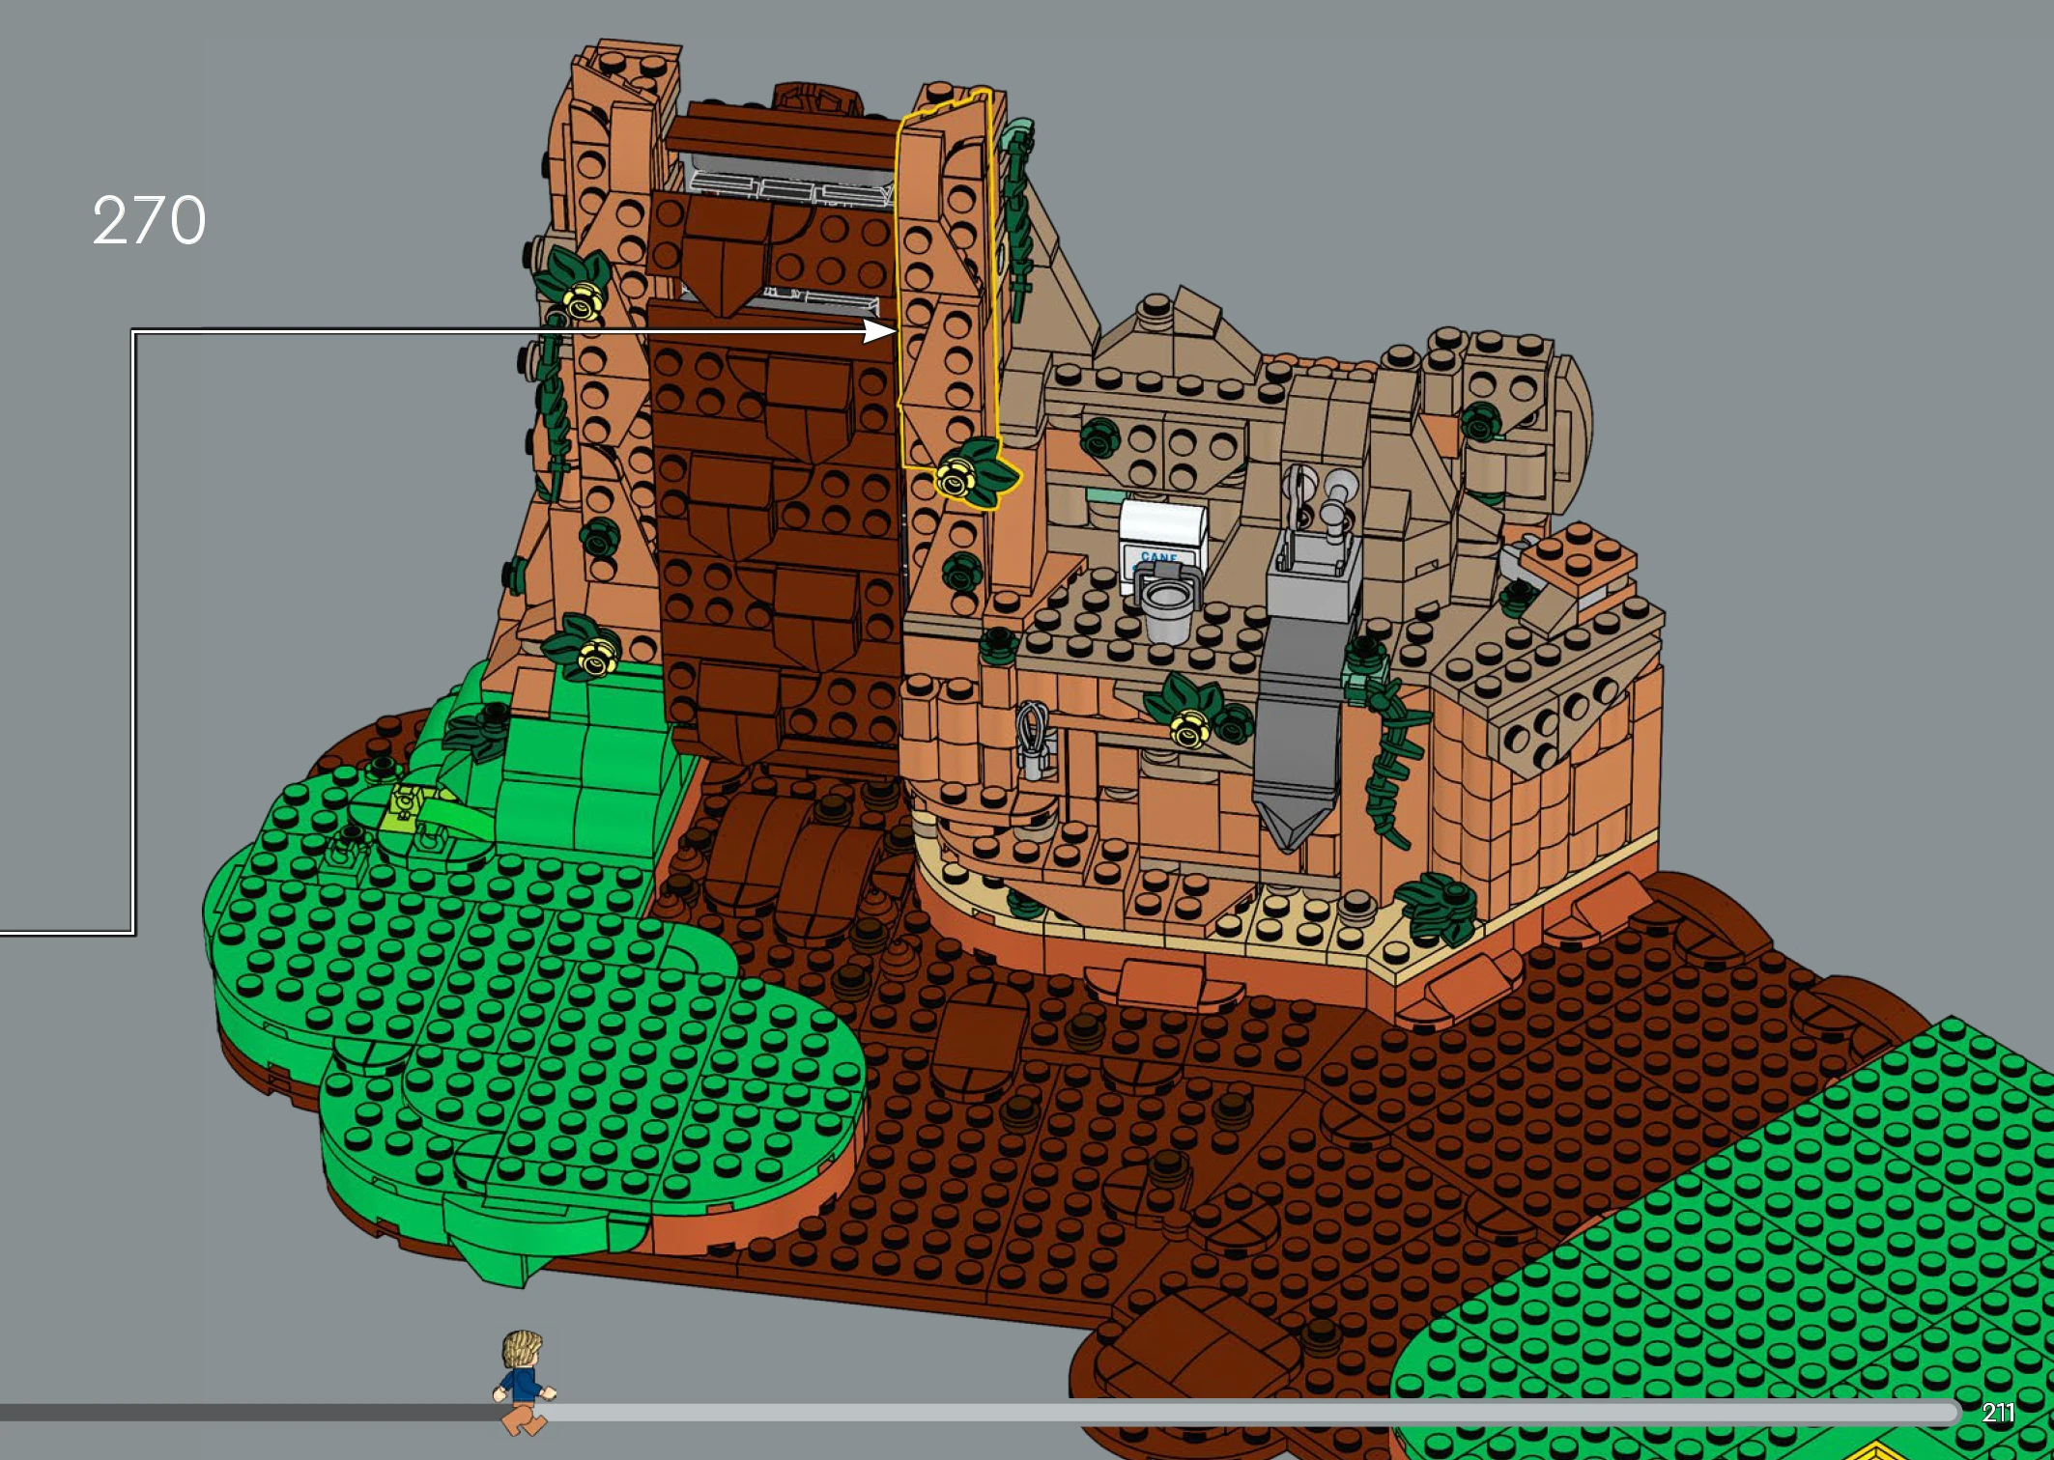2054x1460 pixels.
Task: Click the walking minifigure progress marker
Action: (523, 1383)
